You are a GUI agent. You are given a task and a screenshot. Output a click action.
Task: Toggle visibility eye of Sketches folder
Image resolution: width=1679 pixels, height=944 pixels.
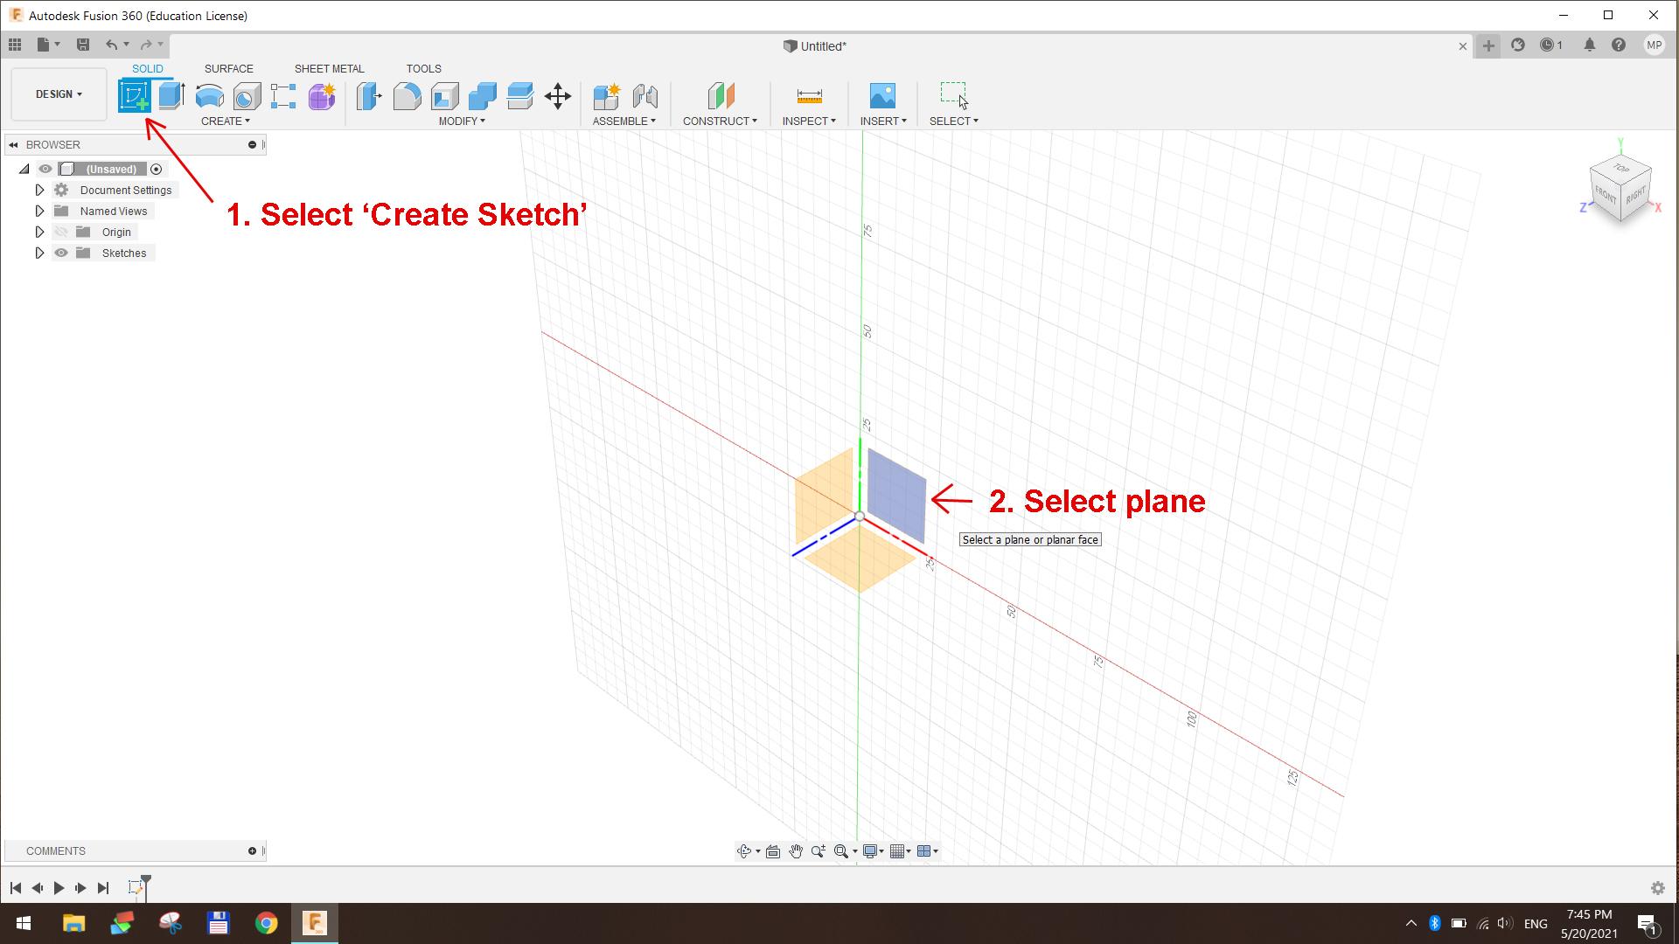point(61,253)
